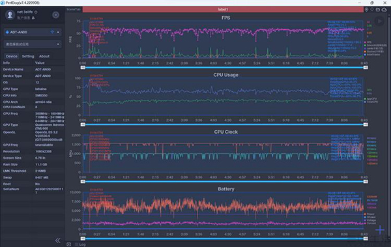Collapse the sidebar with double chevron
391x247 pixels.
57,240
